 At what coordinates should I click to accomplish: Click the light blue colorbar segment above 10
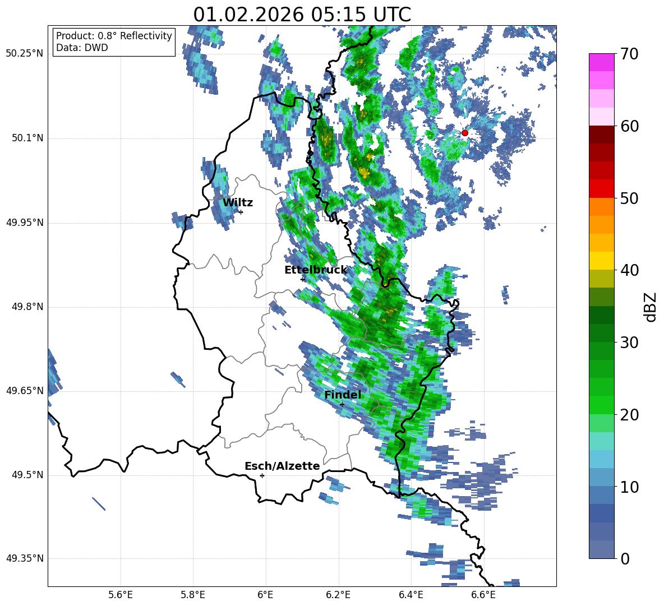click(601, 478)
